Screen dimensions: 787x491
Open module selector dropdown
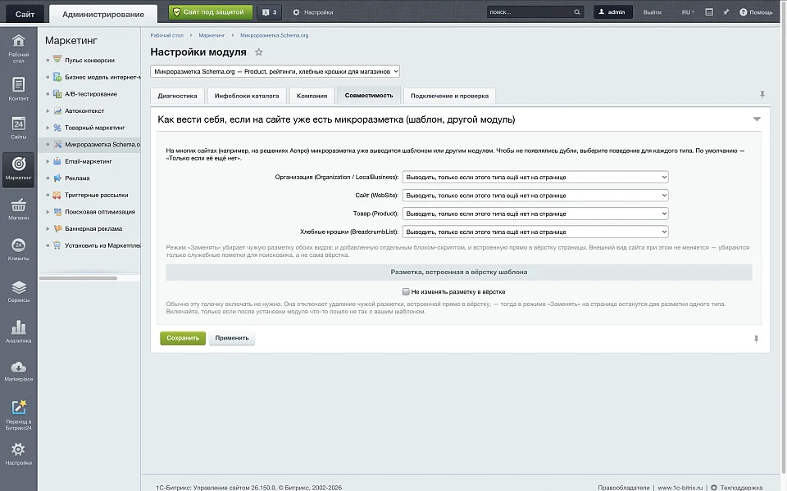pyautogui.click(x=275, y=71)
